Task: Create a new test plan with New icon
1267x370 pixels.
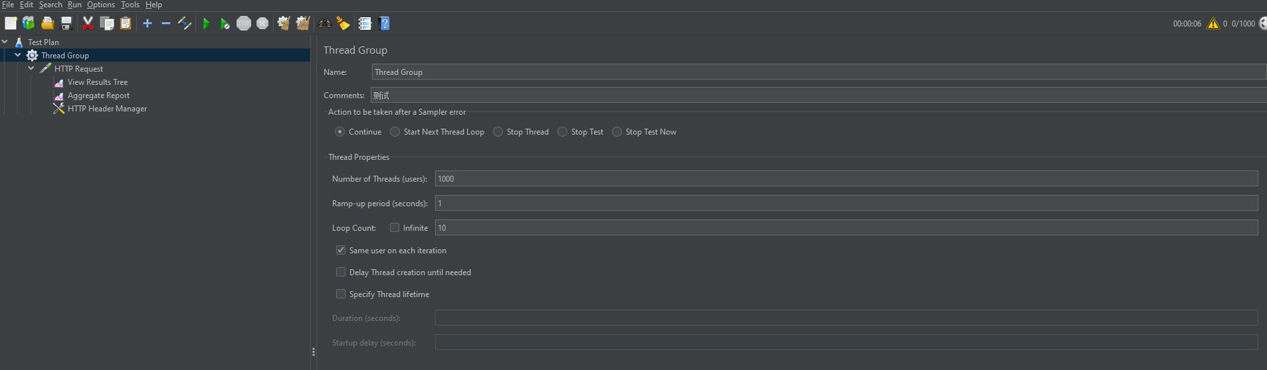Action: coord(11,23)
